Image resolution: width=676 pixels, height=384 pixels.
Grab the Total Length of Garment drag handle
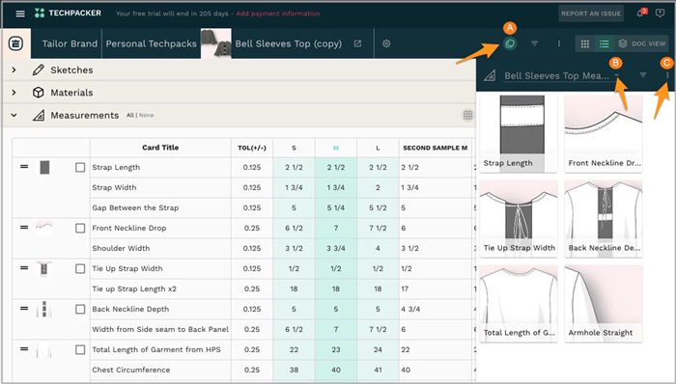24,348
